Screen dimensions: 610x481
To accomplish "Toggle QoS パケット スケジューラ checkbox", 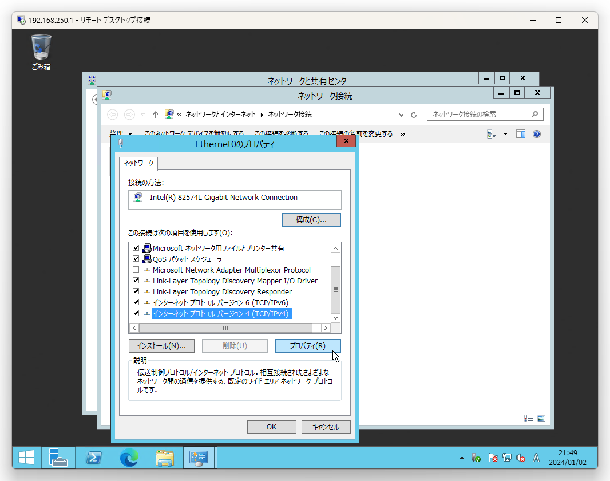I will click(136, 259).
